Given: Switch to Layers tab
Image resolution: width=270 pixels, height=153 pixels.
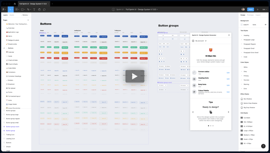Looking at the screenshot, I should tap(5, 15).
